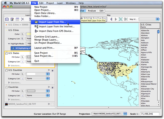Select Abilene in the cities list

tap(144, 35)
